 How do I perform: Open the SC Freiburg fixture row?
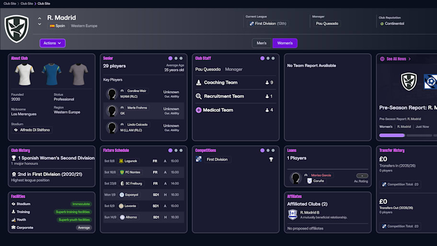(x=144, y=184)
